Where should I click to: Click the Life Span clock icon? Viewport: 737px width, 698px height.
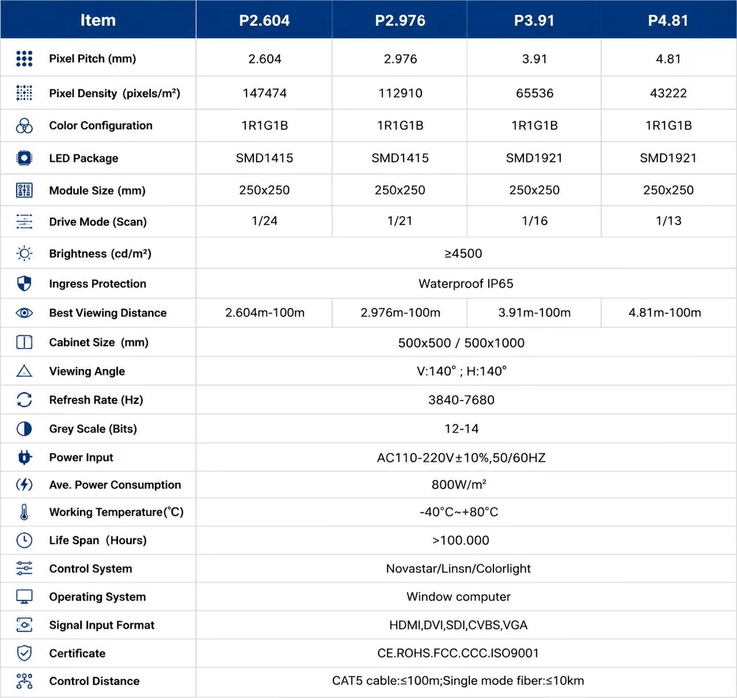coord(24,540)
